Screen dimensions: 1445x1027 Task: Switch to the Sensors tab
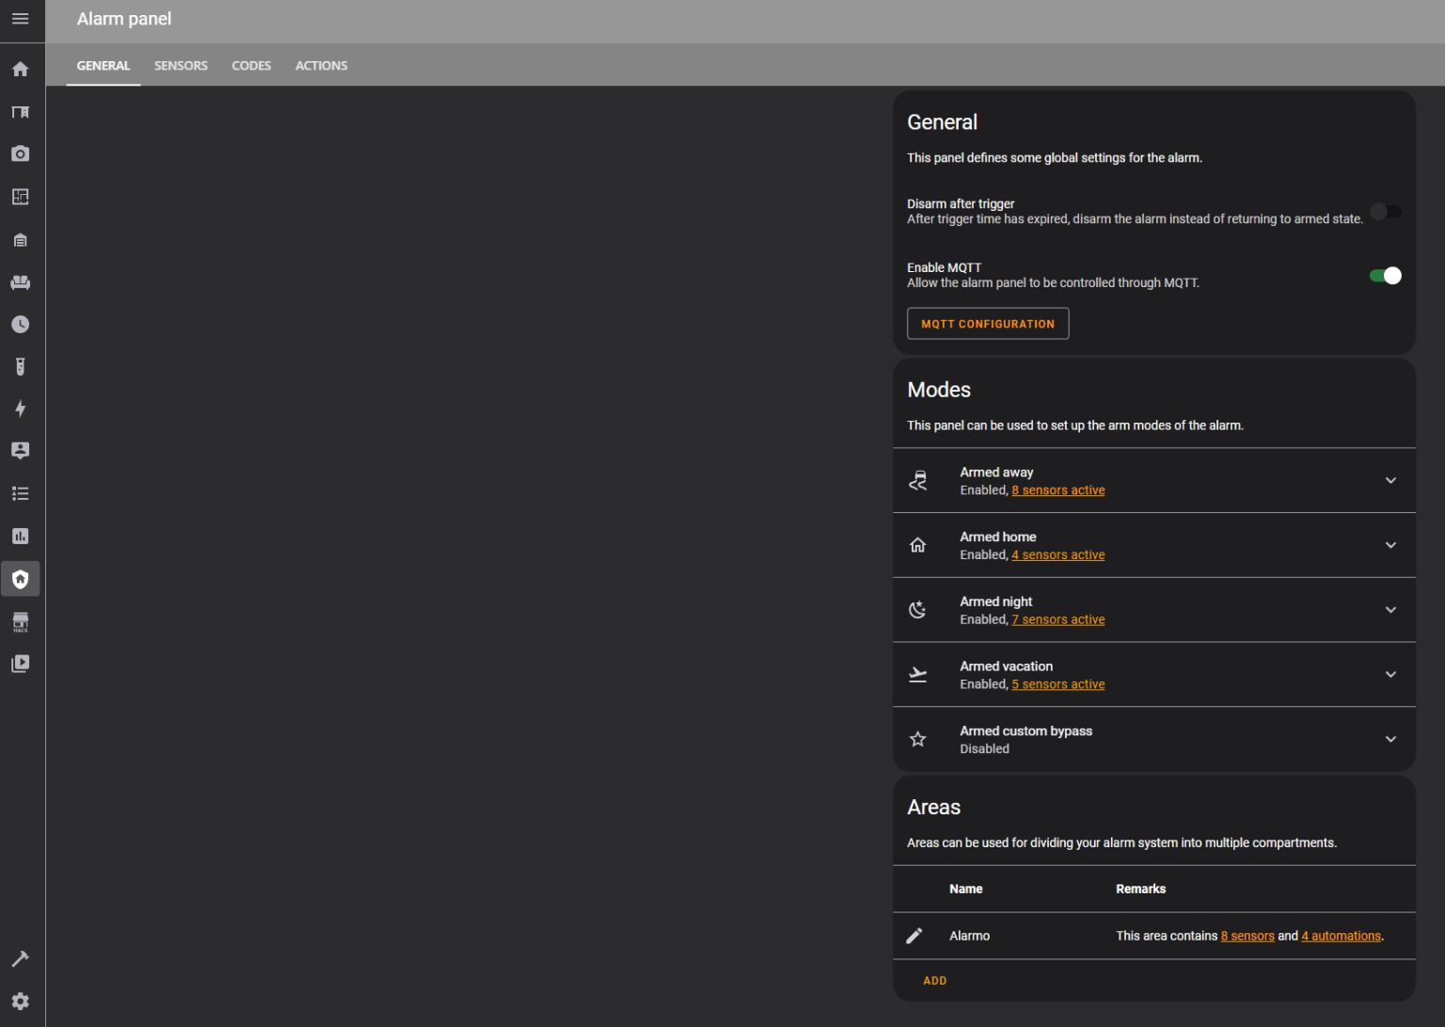181,66
